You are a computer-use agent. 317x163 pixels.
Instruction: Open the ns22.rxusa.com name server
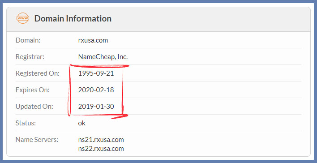pyautogui.click(x=101, y=149)
